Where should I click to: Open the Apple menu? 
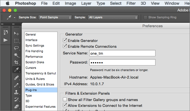[x=8, y=3]
